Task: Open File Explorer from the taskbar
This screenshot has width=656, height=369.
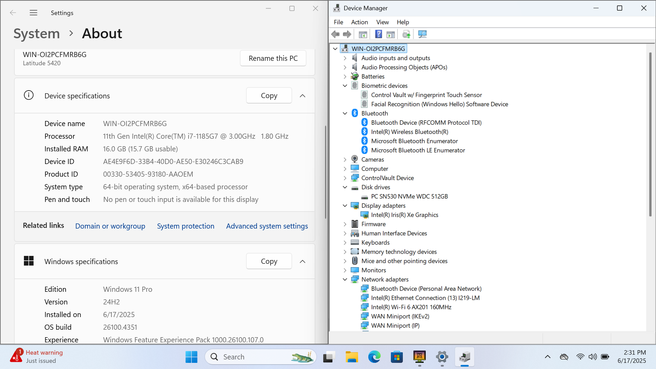Action: tap(351, 357)
